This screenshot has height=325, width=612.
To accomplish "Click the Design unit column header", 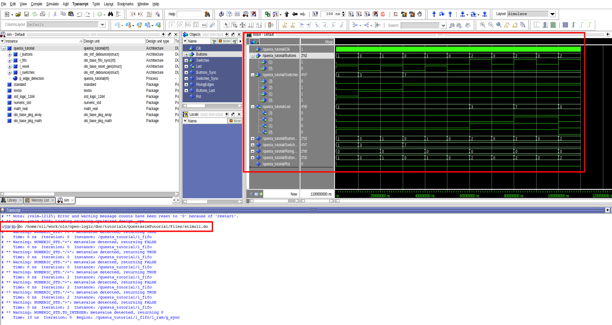I will point(114,41).
